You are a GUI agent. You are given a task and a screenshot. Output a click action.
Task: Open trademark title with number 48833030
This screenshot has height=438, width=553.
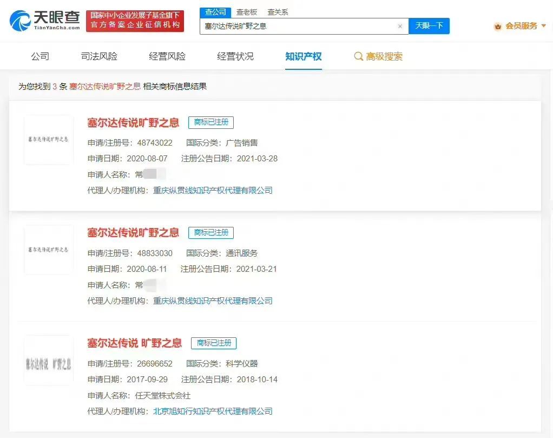[133, 233]
